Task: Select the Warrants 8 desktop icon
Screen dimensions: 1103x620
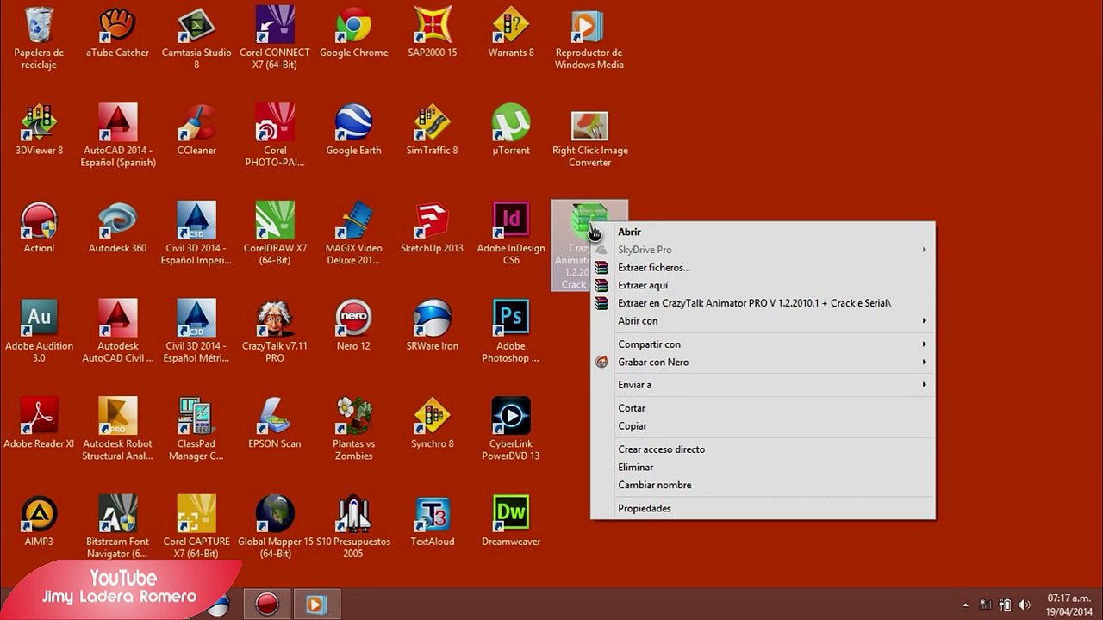Action: coord(511,33)
